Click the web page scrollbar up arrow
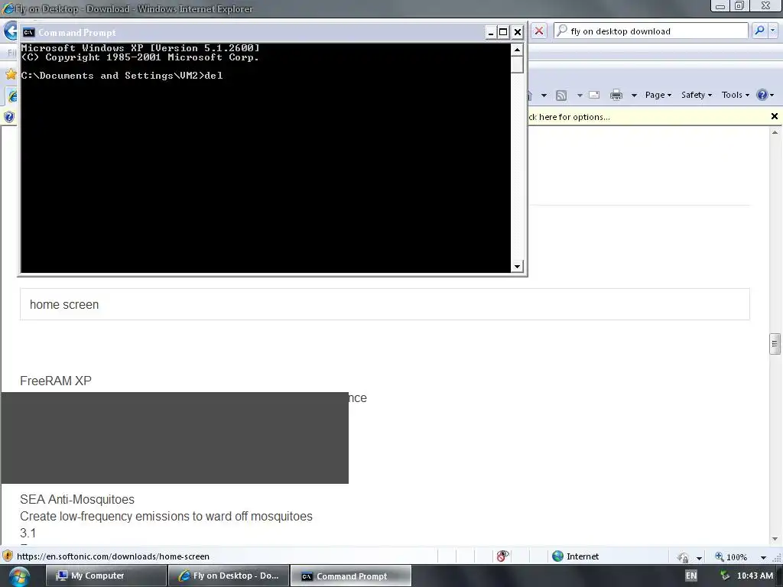783x587 pixels. coord(775,132)
